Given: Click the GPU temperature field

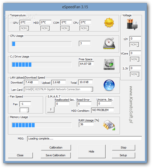Looking at the screenshot, I should point(25,22).
